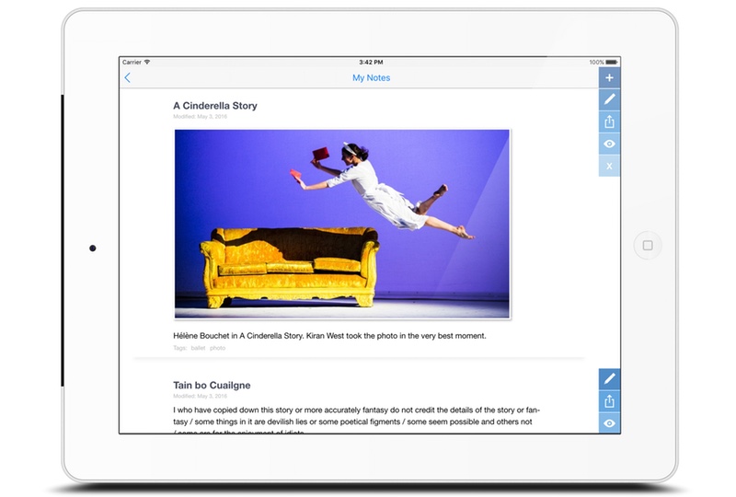The width and height of the screenshot is (736, 497).
Task: Toggle preview eye for Tain bo Cuailgne
Action: (609, 422)
